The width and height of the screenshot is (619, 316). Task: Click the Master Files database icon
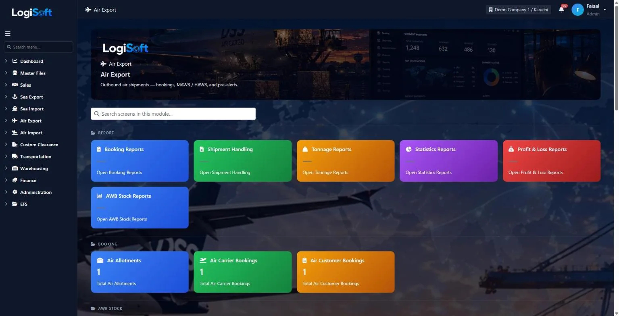[15, 73]
